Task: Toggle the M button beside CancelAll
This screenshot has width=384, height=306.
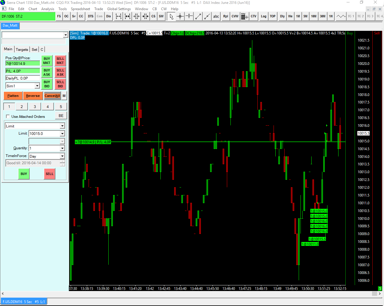Action: 64,96
